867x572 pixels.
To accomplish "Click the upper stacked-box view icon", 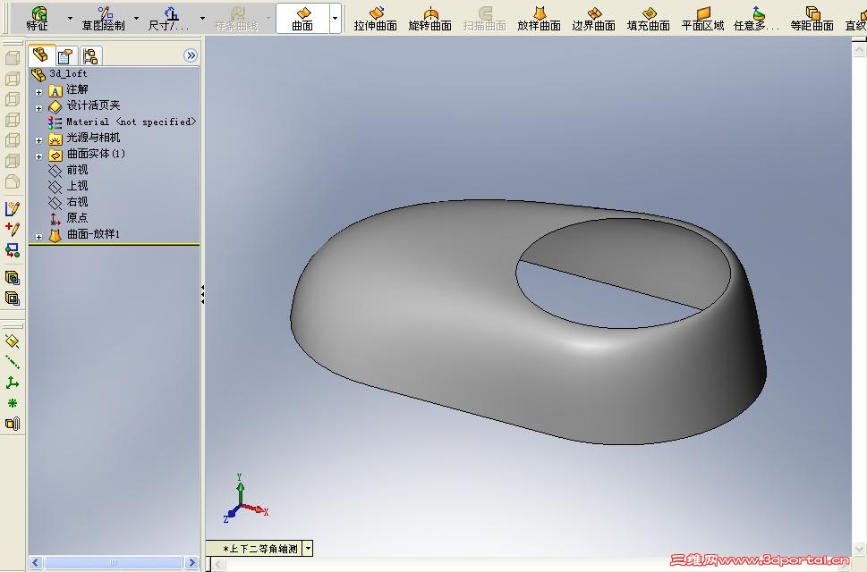I will point(13,278).
